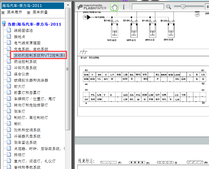This screenshot has width=209, height=169.
Task: Open the 线路图读法 document
Action: [x=23, y=30]
